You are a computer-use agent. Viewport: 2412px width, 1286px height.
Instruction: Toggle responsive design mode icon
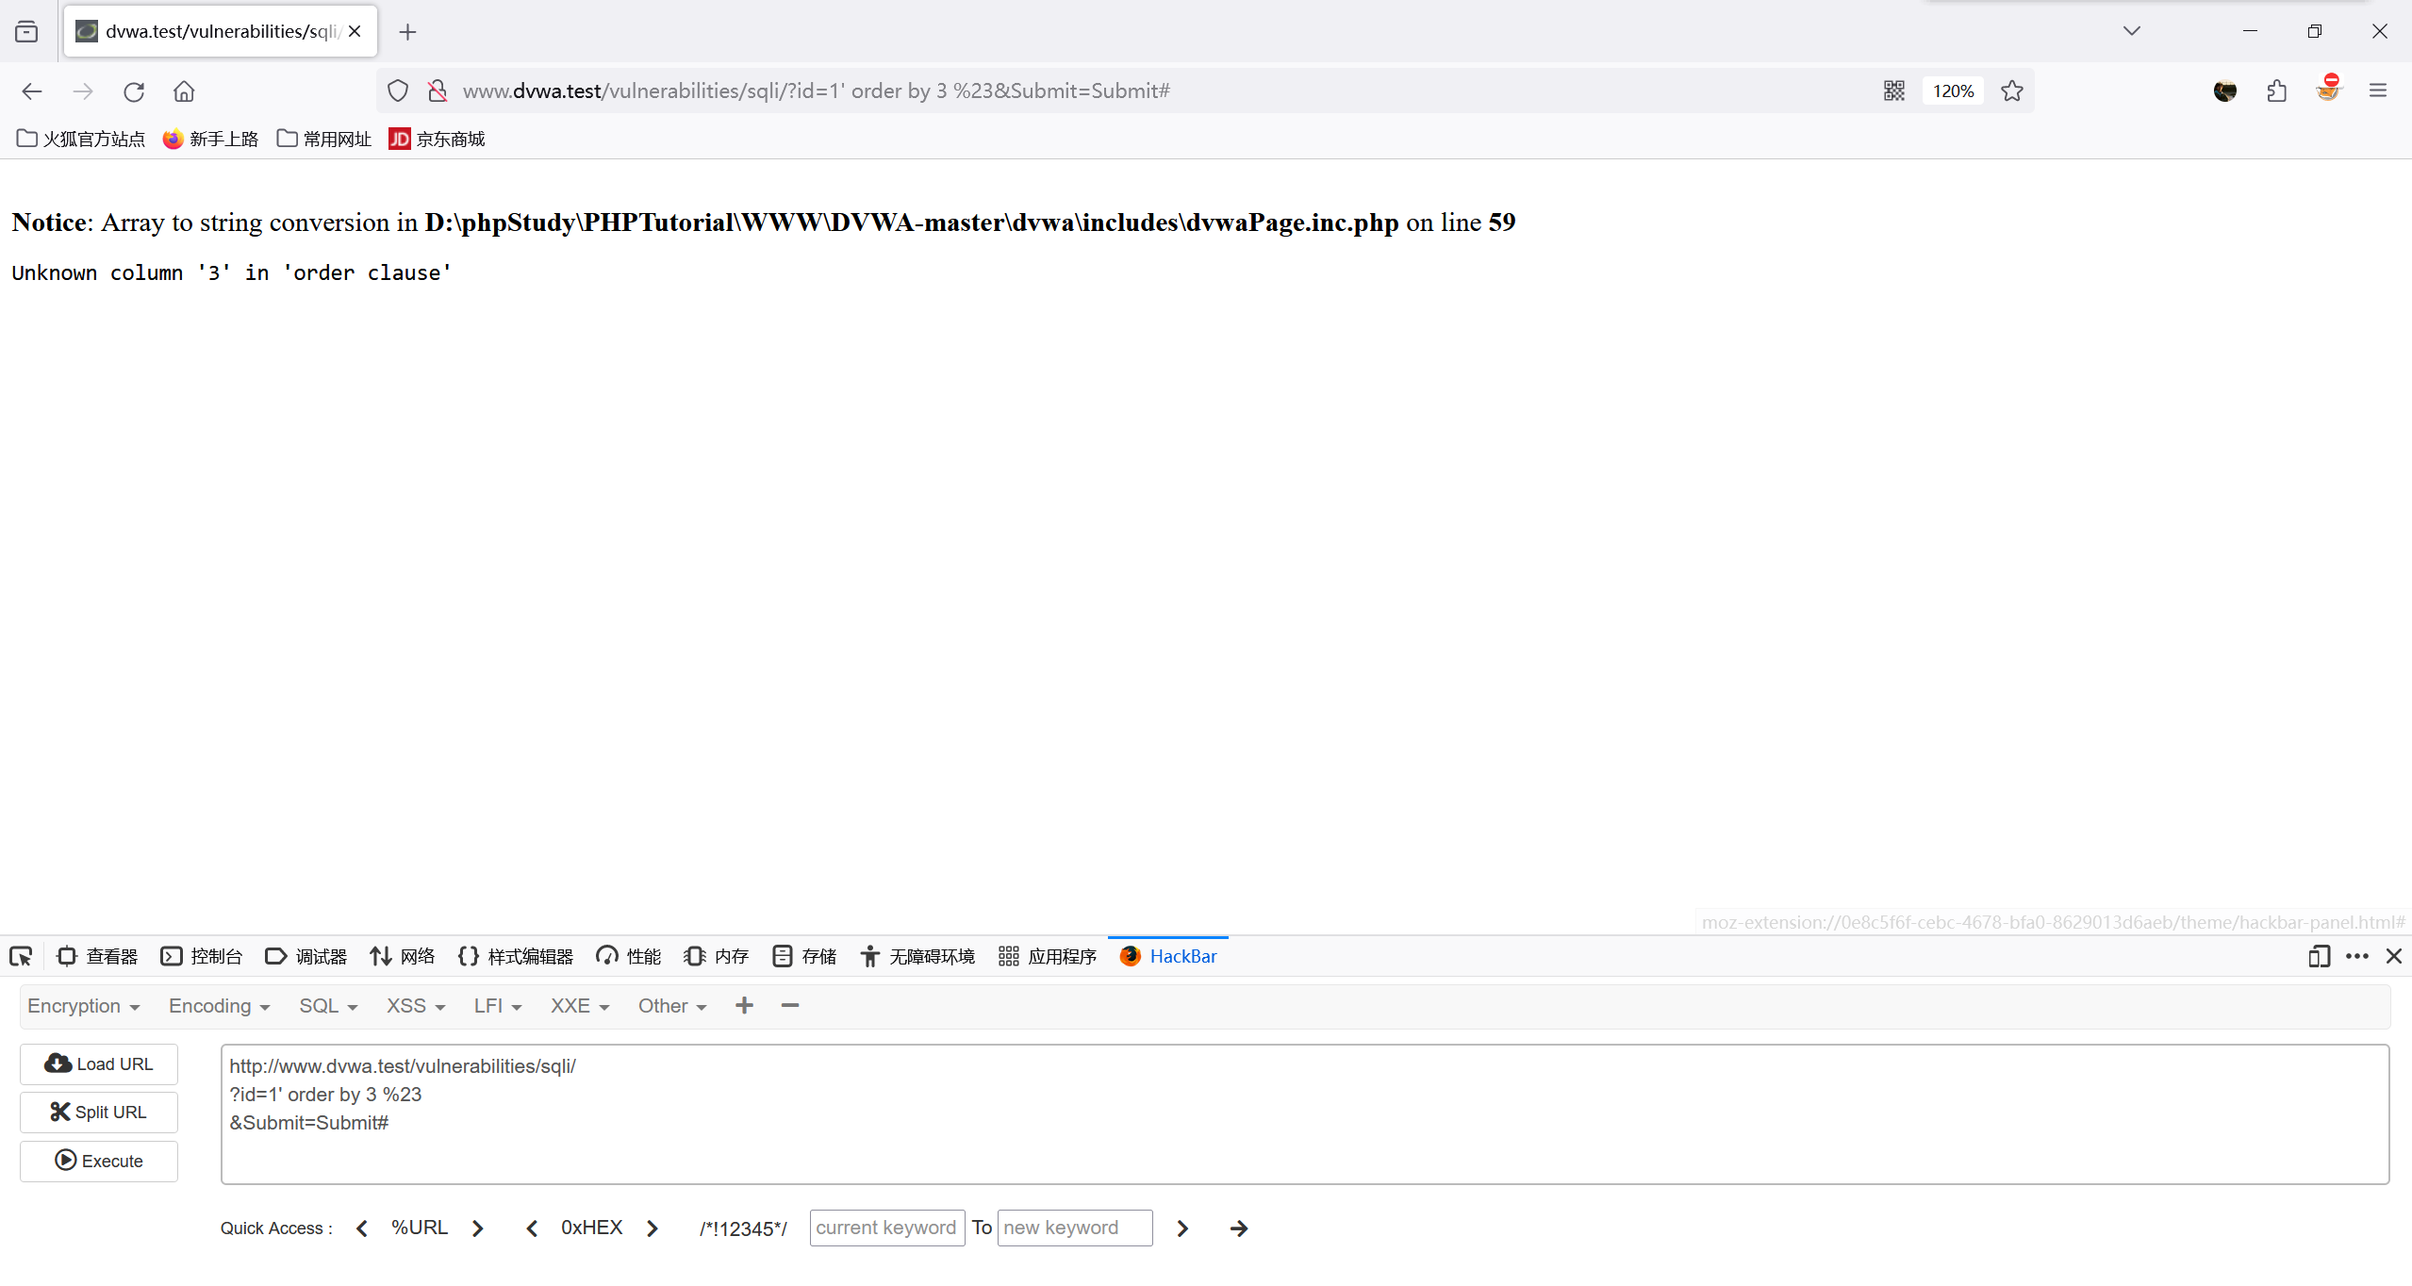click(2320, 956)
